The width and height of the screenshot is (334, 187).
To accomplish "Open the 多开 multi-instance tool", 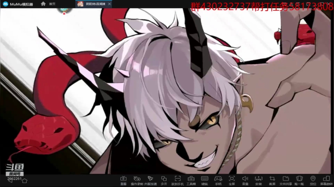I will [164, 181].
